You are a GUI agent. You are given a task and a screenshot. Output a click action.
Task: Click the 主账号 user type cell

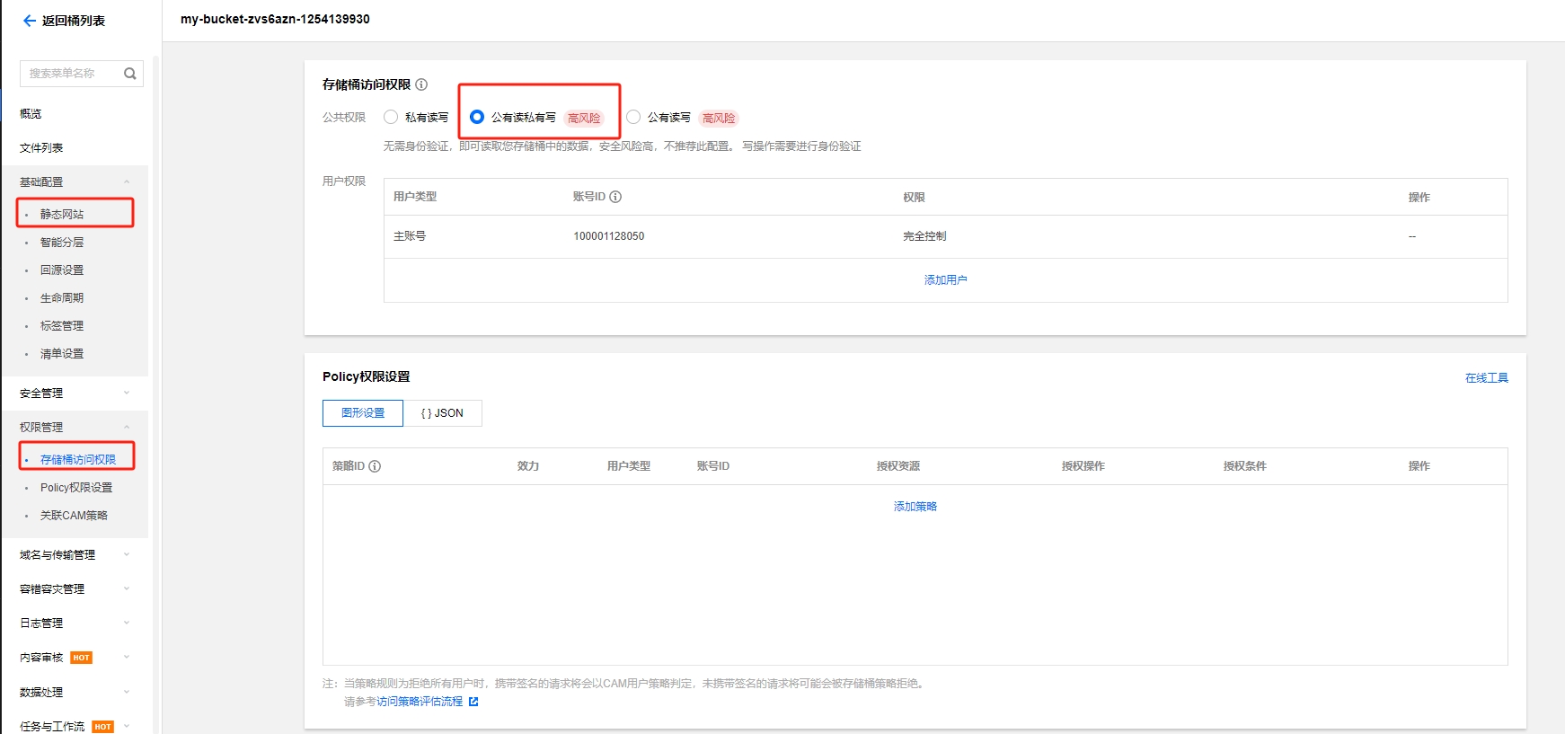410,236
